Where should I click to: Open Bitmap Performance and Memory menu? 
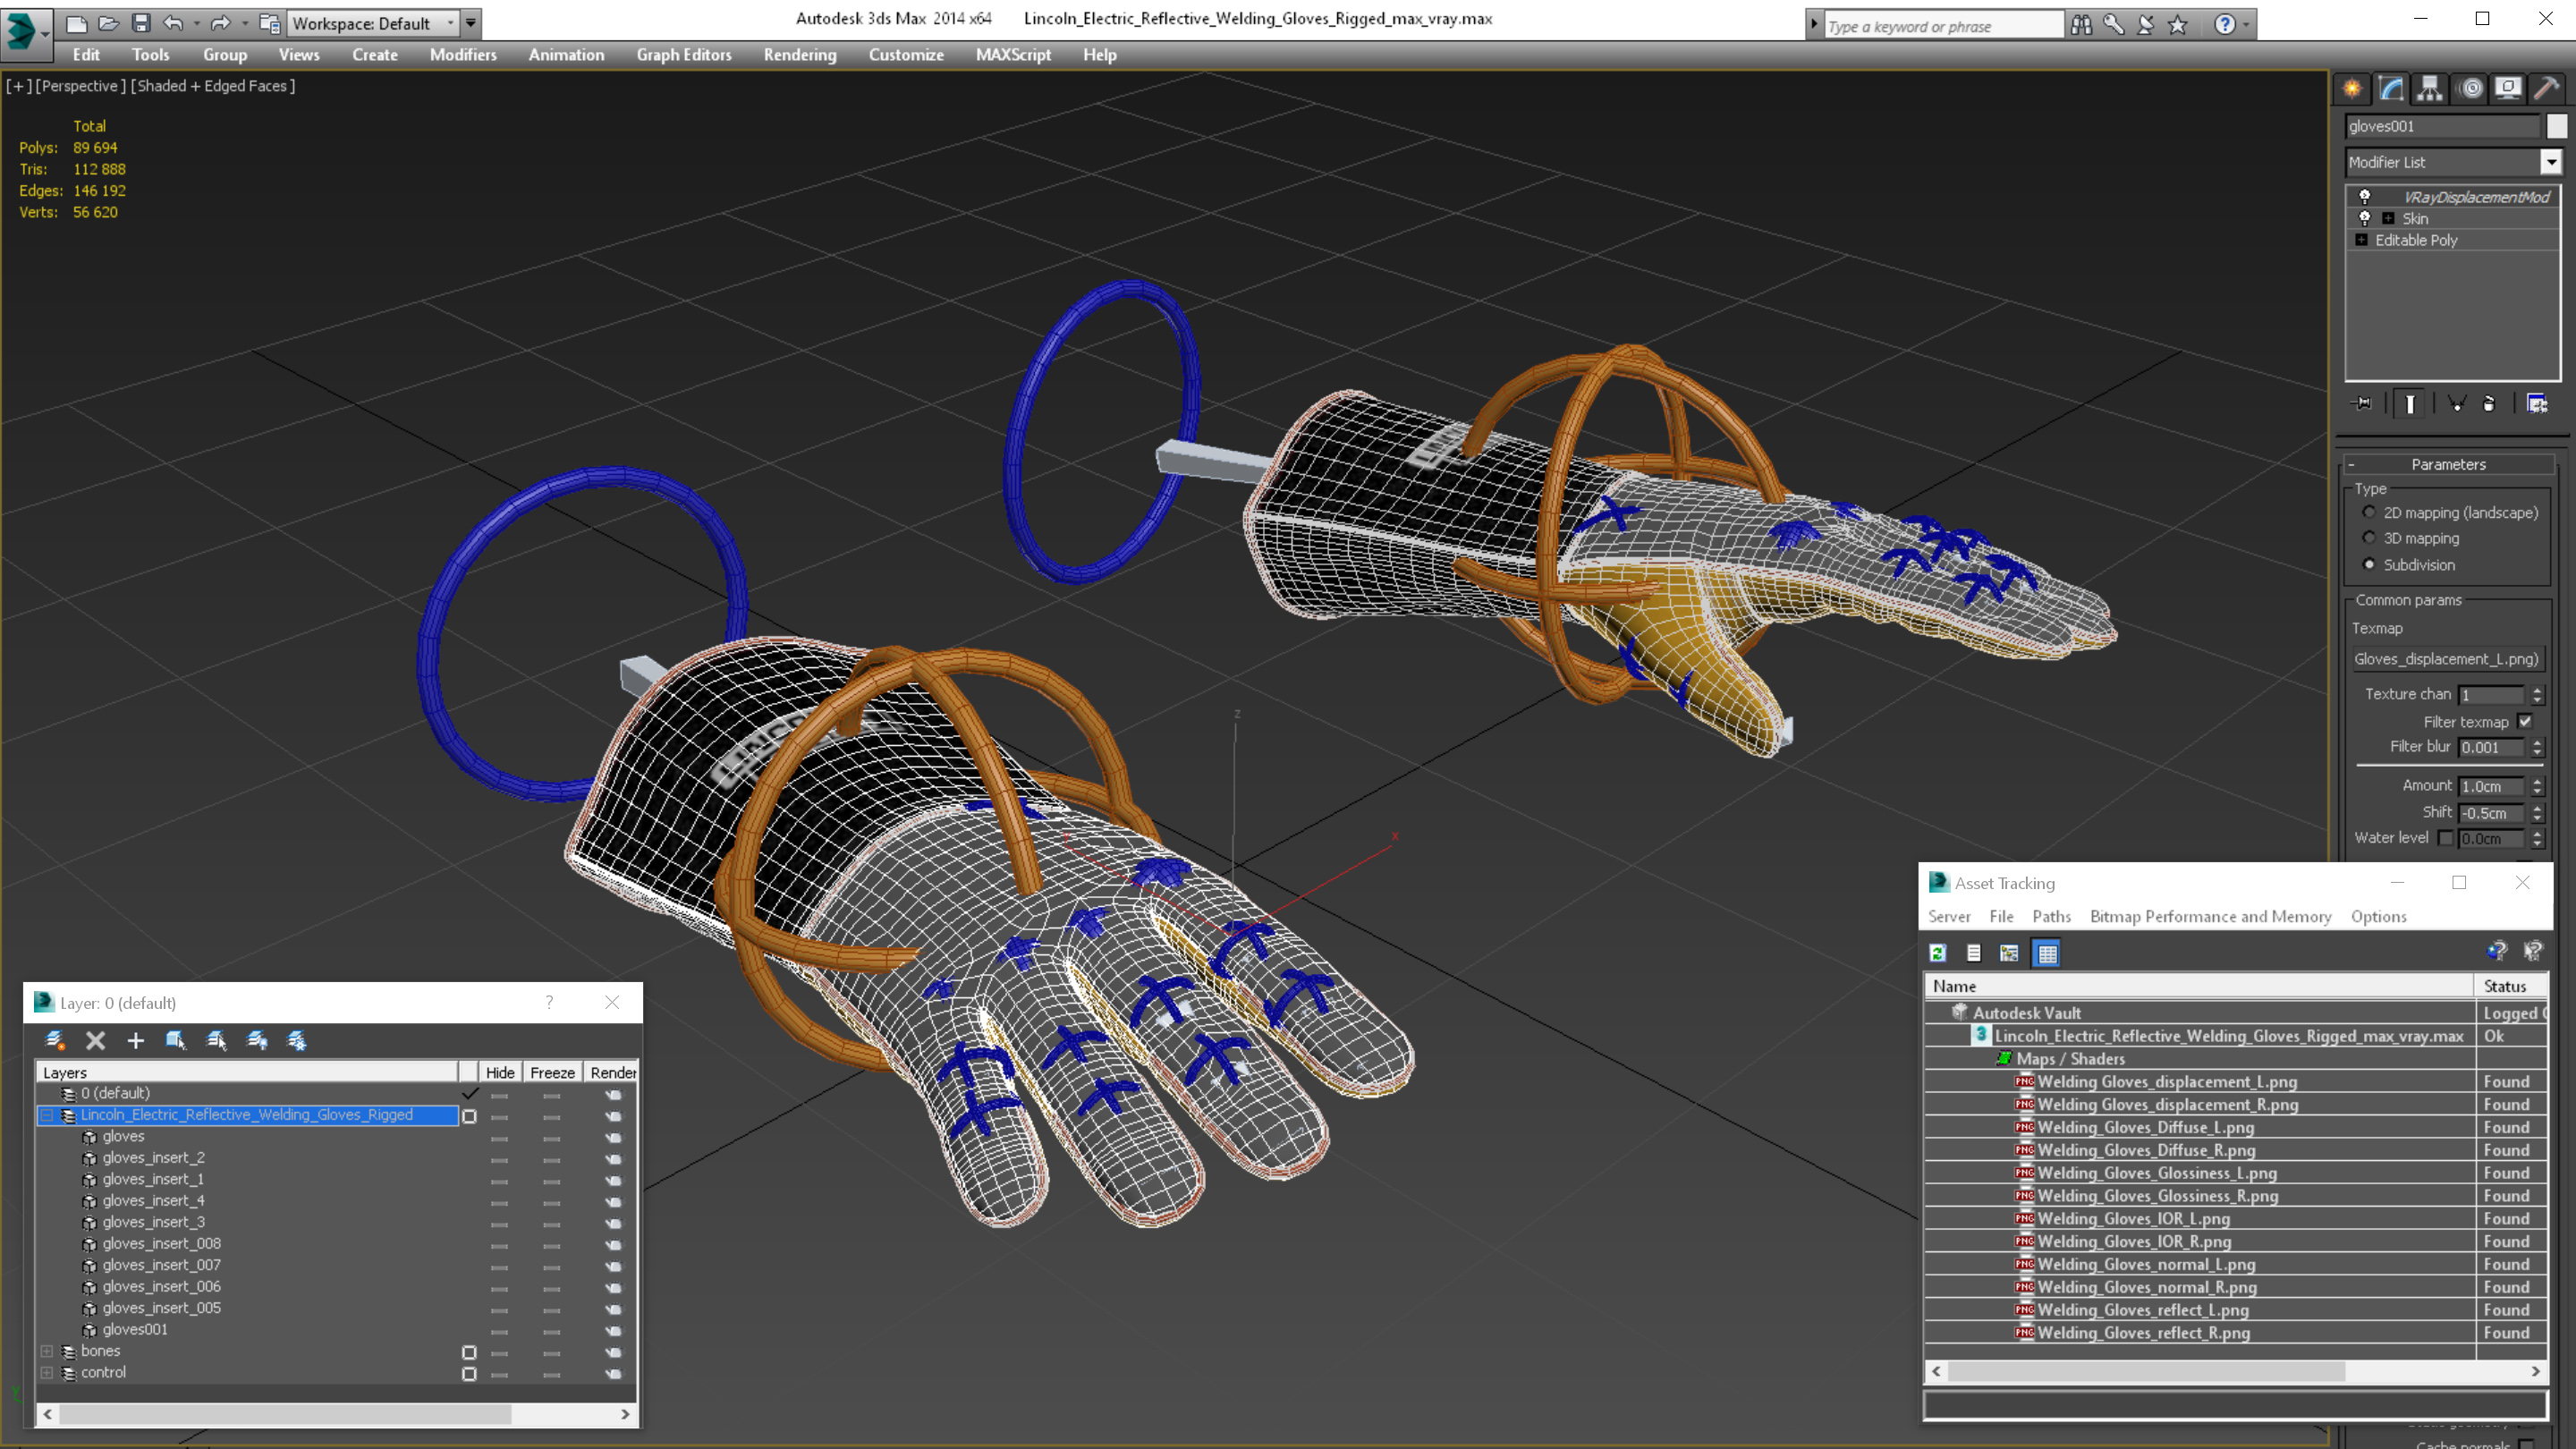coord(2210,916)
